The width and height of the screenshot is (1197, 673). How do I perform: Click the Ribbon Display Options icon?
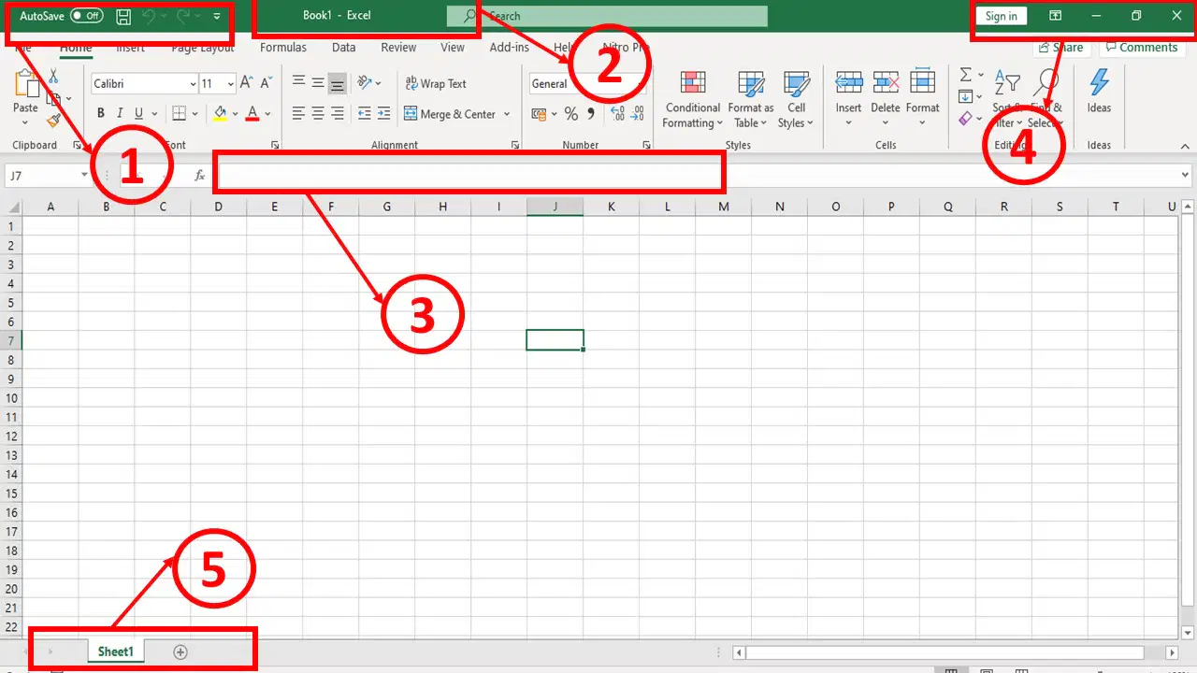pos(1055,16)
